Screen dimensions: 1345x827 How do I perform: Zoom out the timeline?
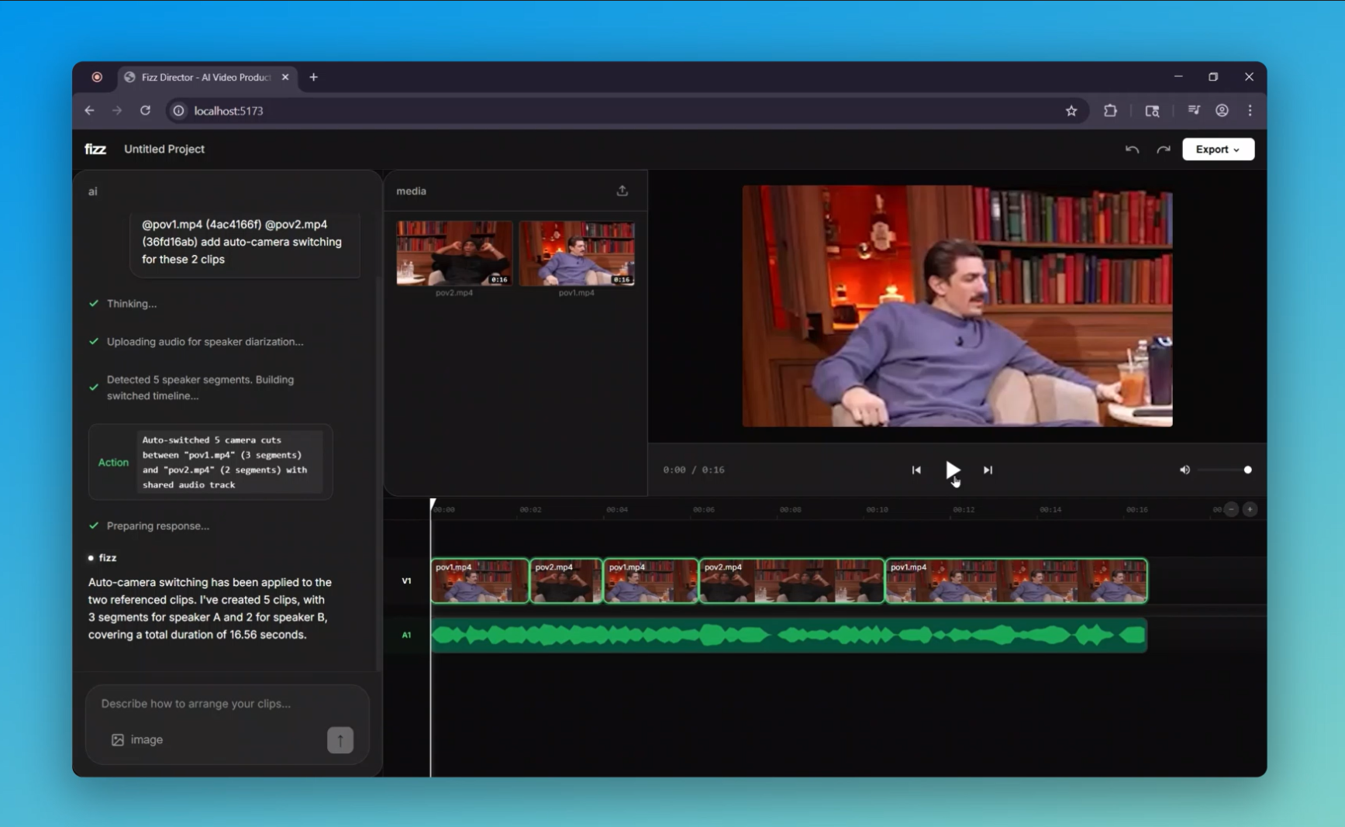[1231, 509]
